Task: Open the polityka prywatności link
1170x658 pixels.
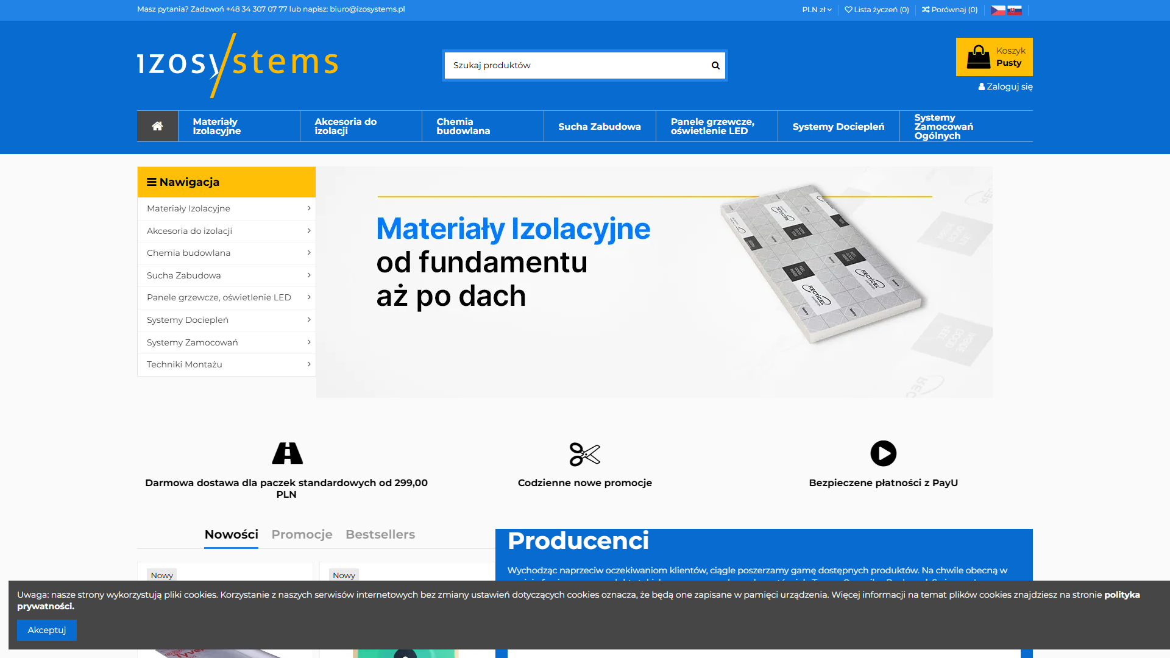Action: [x=1121, y=595]
